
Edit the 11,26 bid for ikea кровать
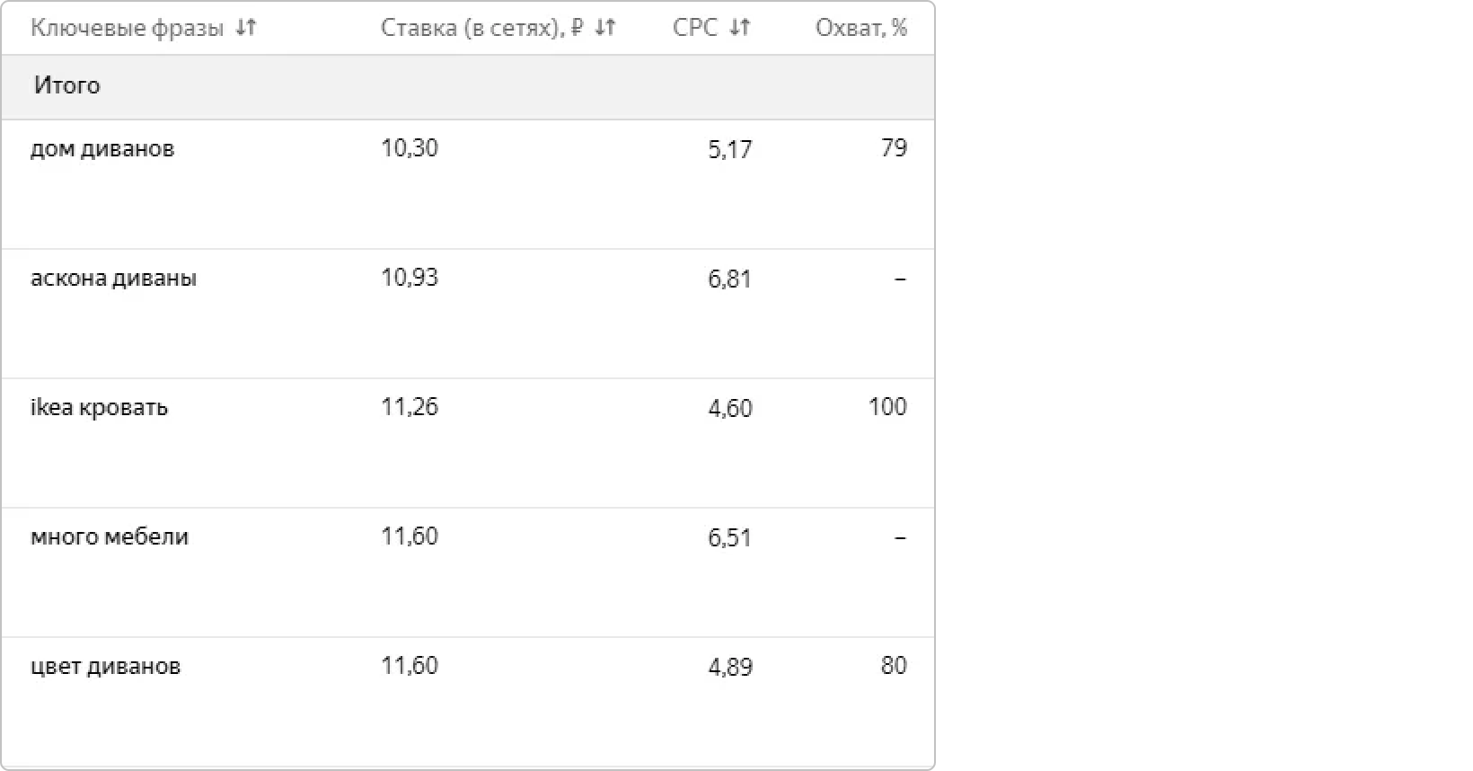tap(410, 406)
